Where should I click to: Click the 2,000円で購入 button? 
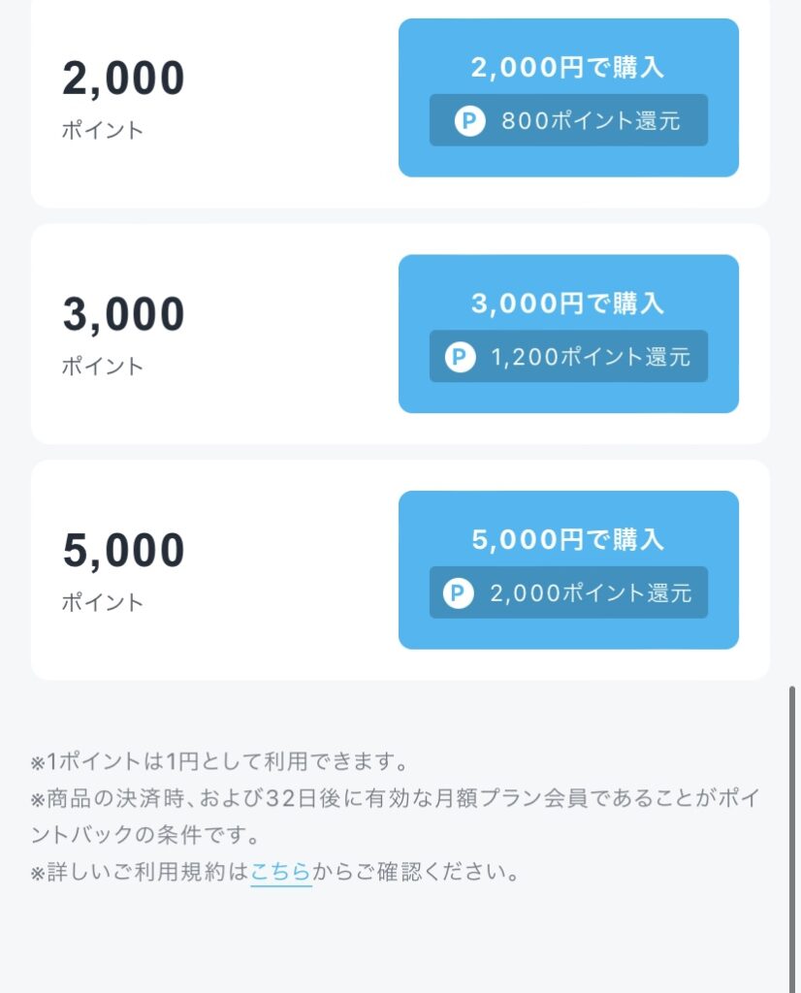pyautogui.click(x=568, y=98)
